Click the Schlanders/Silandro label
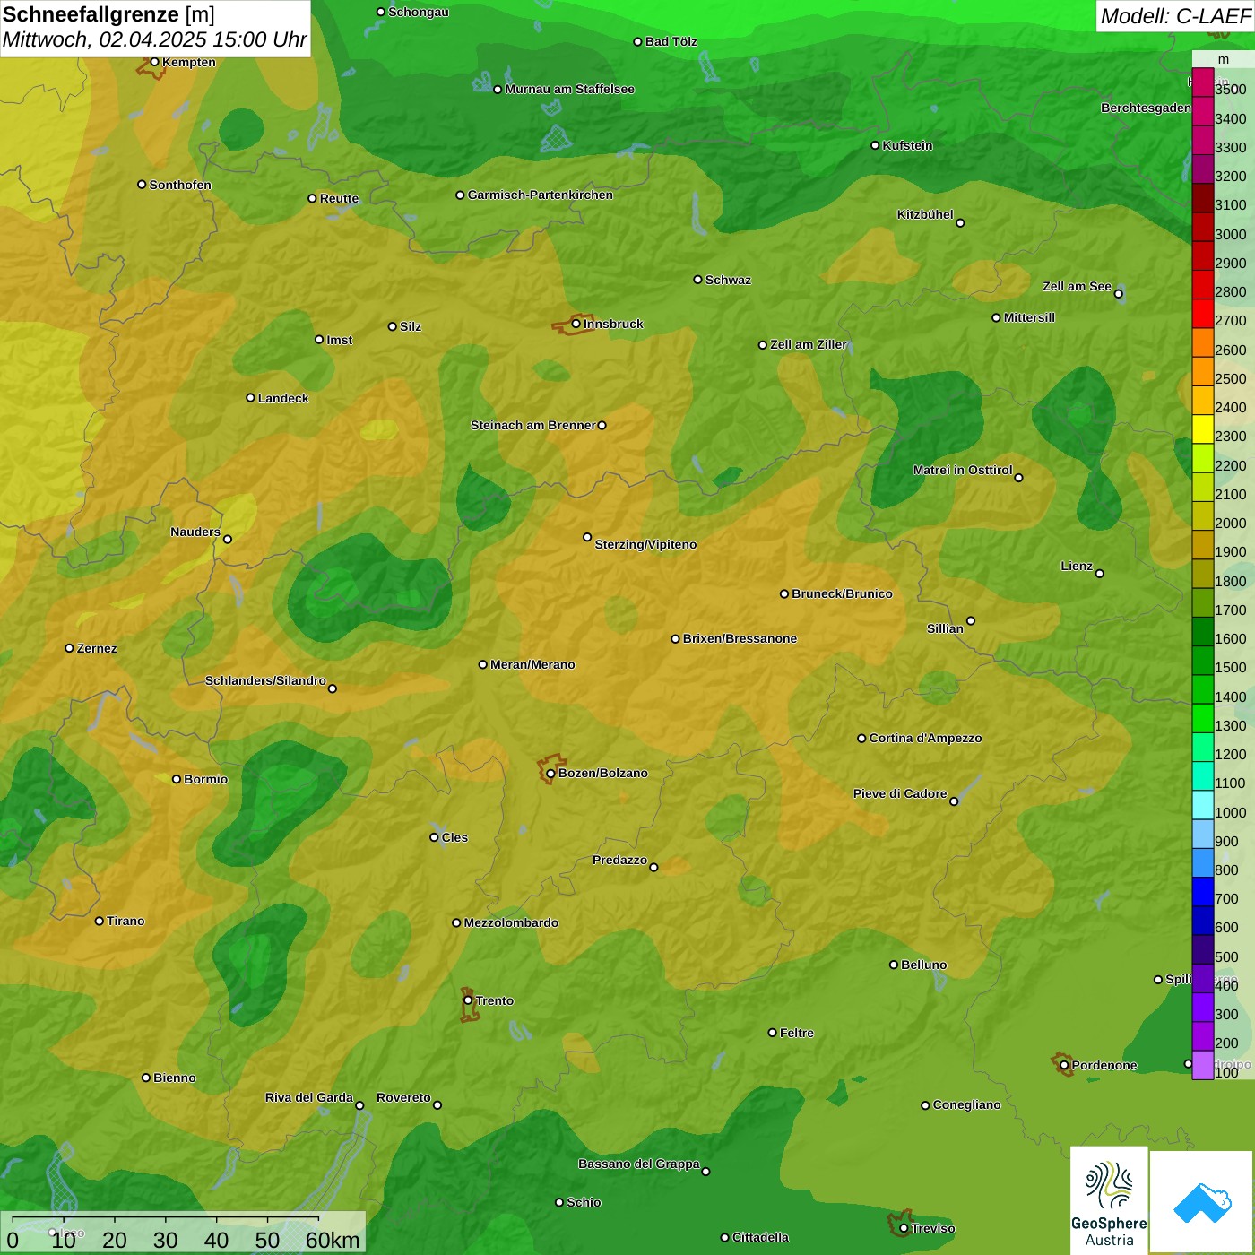 pos(265,680)
